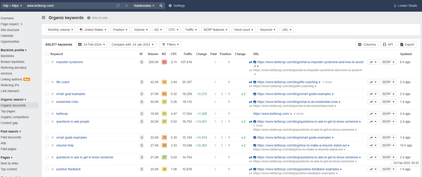422x177 pixels.
Task: Click plus icon next to existential crisis
Action: (52, 102)
